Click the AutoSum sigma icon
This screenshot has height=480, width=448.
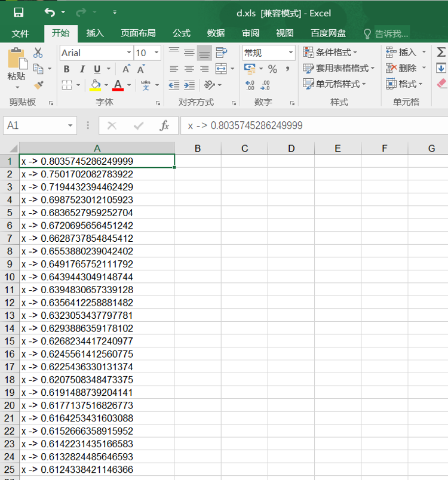pyautogui.click(x=441, y=53)
